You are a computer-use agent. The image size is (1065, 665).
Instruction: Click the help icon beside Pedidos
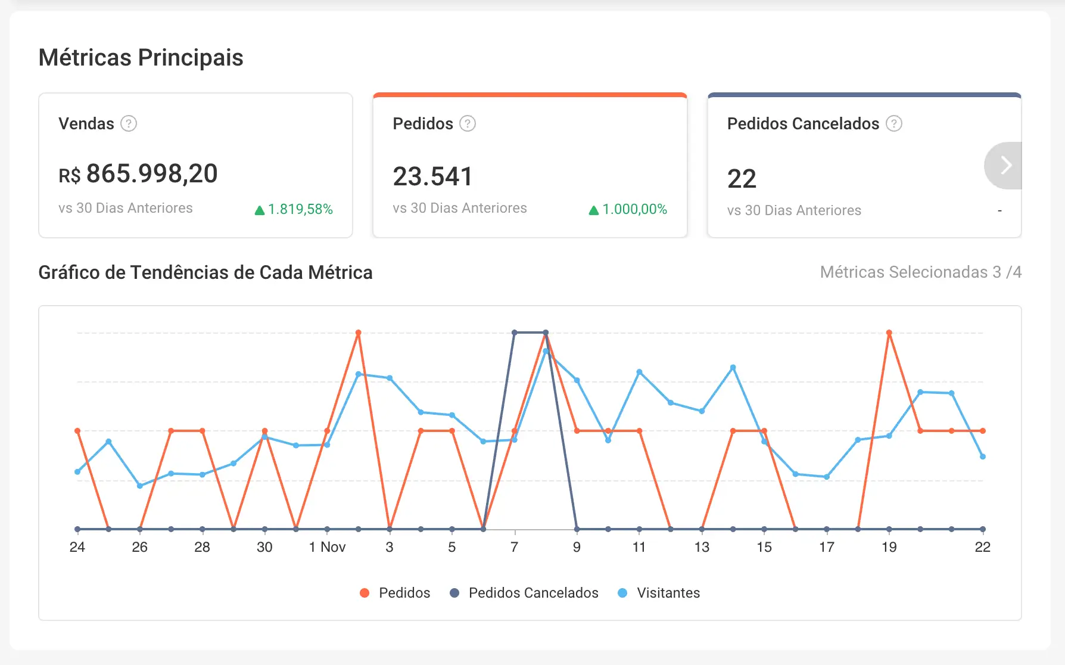pos(468,123)
